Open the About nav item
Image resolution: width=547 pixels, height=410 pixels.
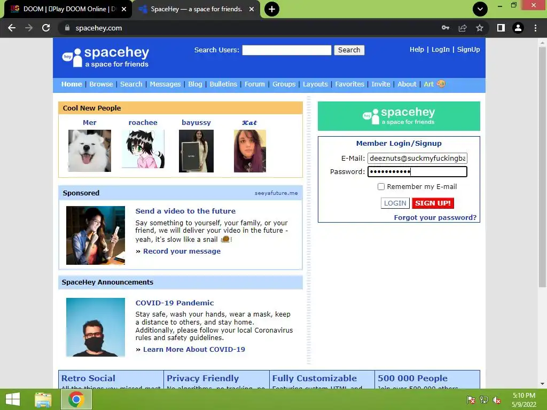pyautogui.click(x=407, y=84)
